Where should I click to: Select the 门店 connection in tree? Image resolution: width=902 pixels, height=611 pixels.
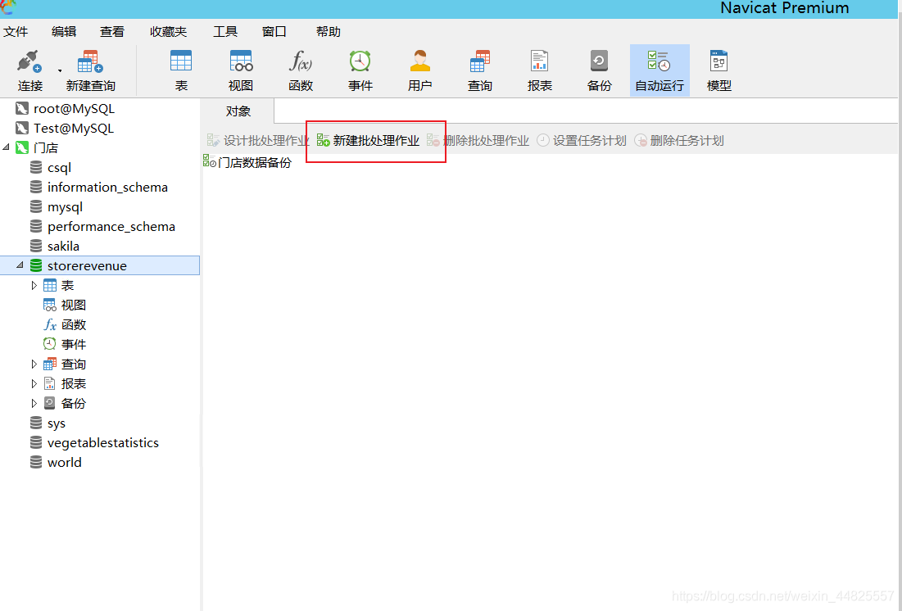(x=45, y=148)
